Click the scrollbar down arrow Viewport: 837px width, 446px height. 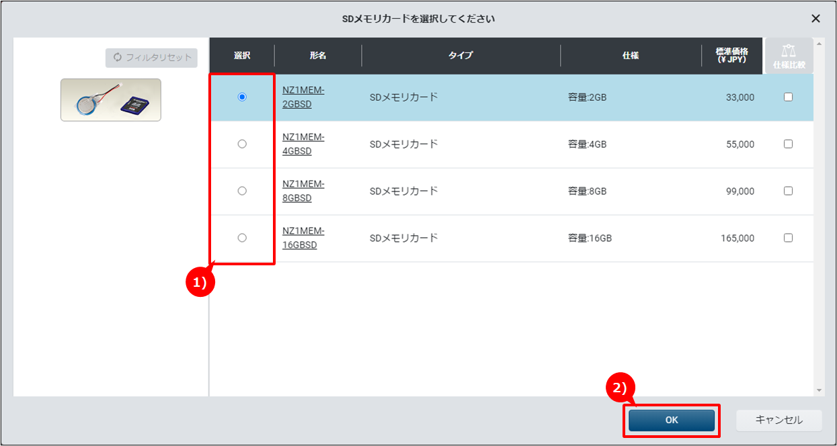tap(819, 390)
